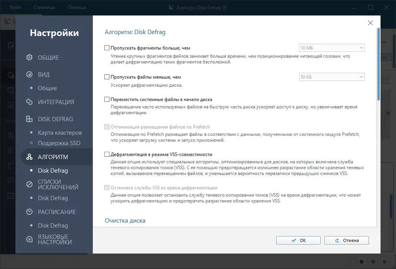Image resolution: width=396 pixels, height=269 pixels.
Task: Click the double-chevron icon in status bar
Action: tap(385, 261)
